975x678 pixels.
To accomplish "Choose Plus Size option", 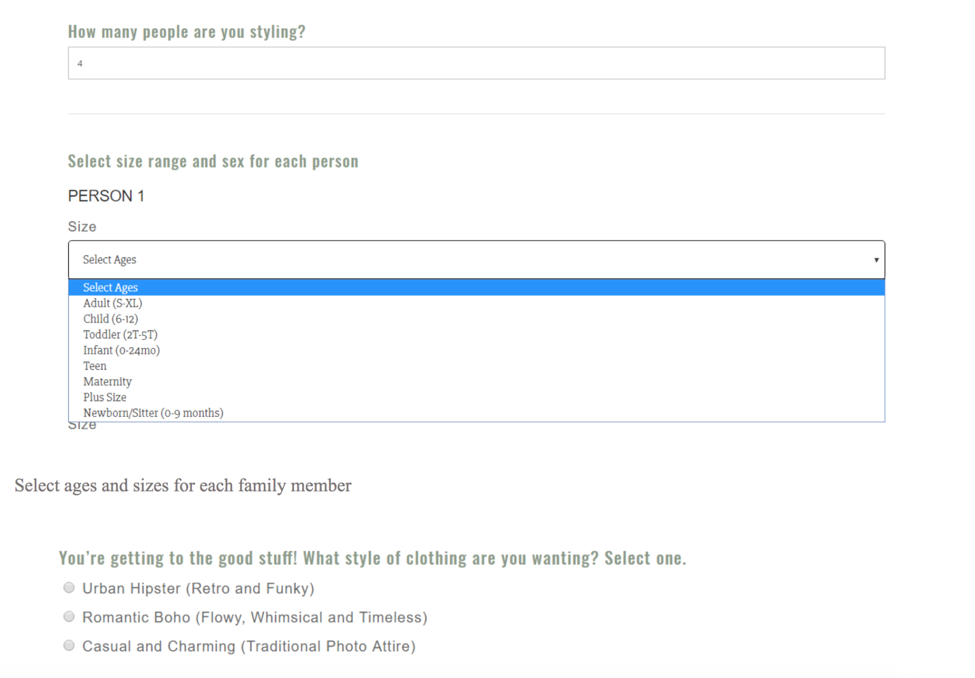I will [x=105, y=397].
